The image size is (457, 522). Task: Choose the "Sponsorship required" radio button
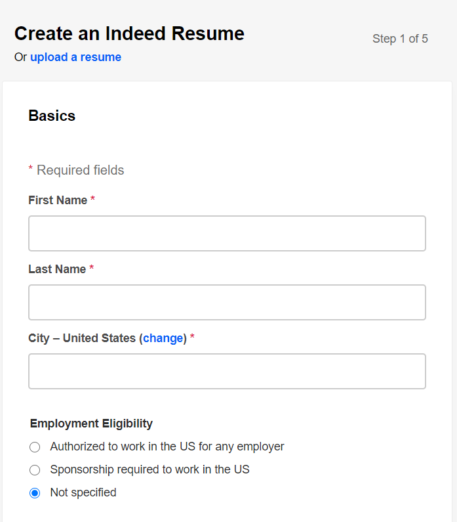(35, 470)
